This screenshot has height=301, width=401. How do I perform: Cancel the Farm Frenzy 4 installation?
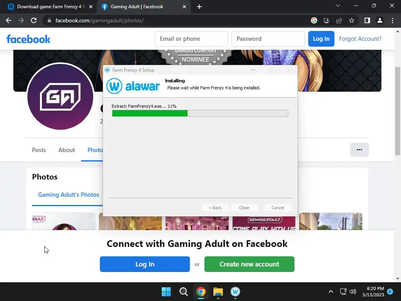point(278,208)
